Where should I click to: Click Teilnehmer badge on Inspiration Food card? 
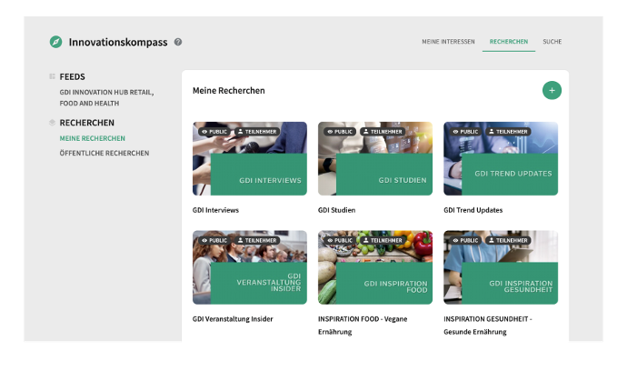click(x=383, y=241)
